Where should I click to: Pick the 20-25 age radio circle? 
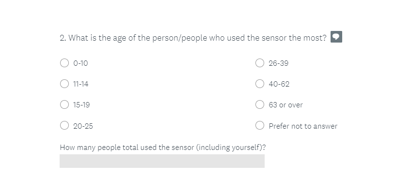64,125
